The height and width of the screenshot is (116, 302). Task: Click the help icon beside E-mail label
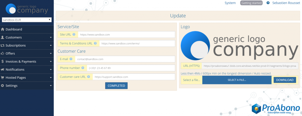tap(71, 59)
